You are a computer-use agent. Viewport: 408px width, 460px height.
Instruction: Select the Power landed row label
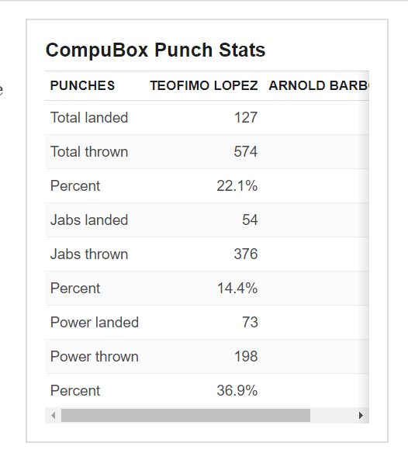95,323
